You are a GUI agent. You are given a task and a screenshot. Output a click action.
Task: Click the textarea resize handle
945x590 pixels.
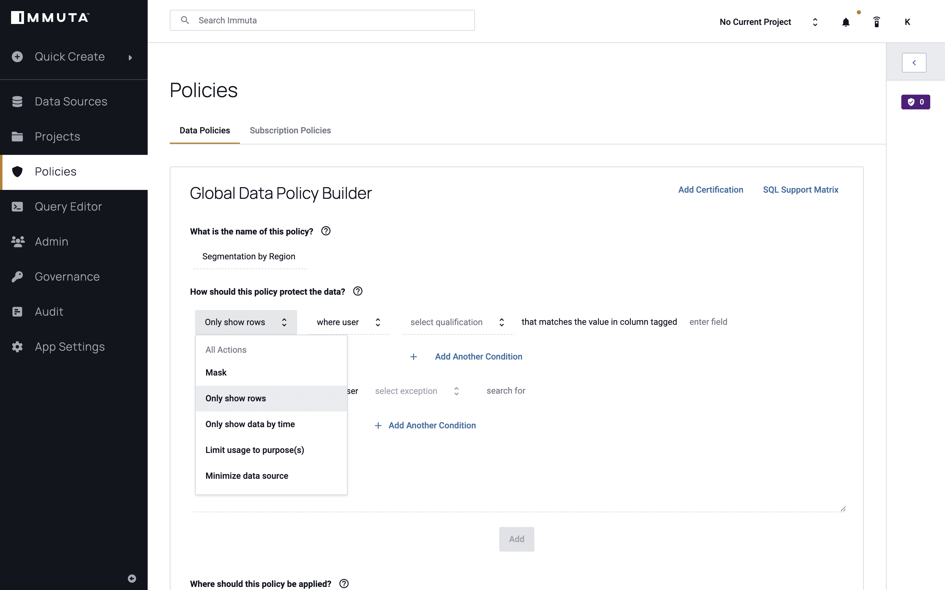click(843, 509)
